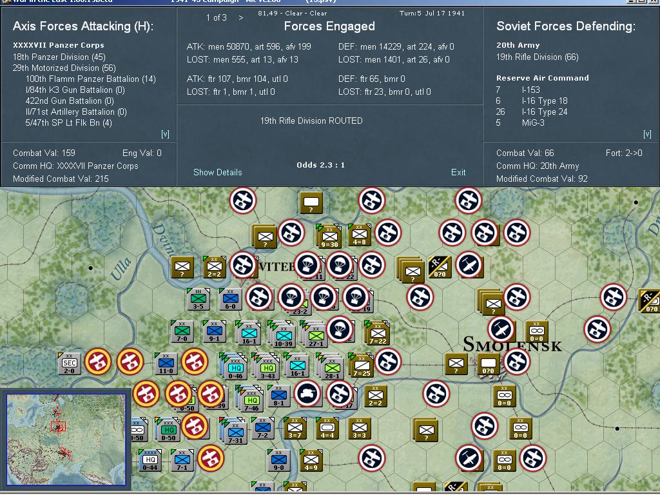Click the I-16 Type 18 aircraft row
This screenshot has height=495, width=660.
(x=532, y=101)
